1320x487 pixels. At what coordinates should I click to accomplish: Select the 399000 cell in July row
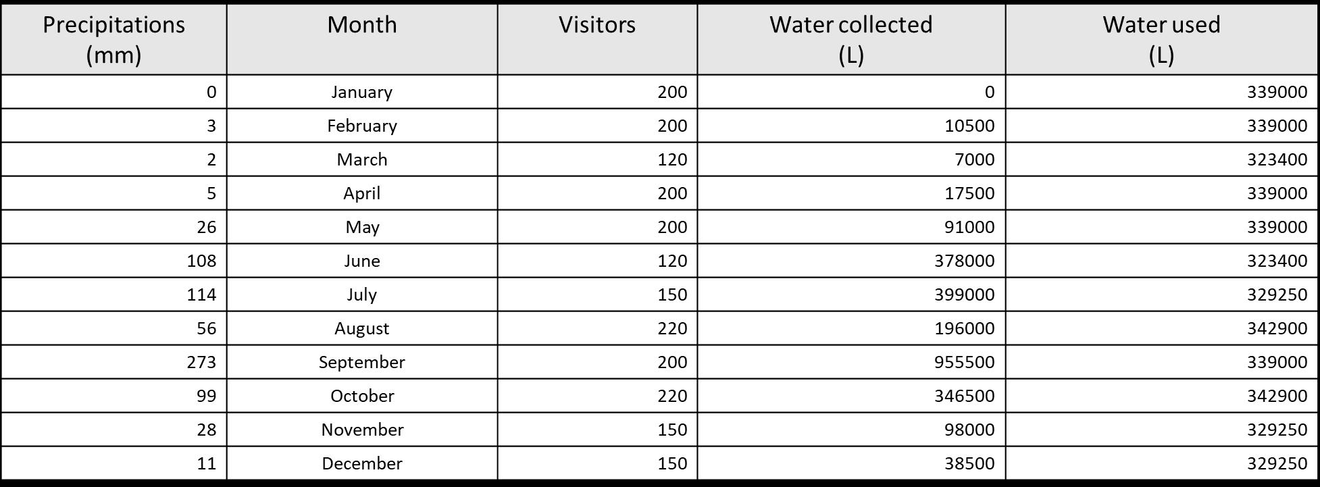click(x=851, y=294)
